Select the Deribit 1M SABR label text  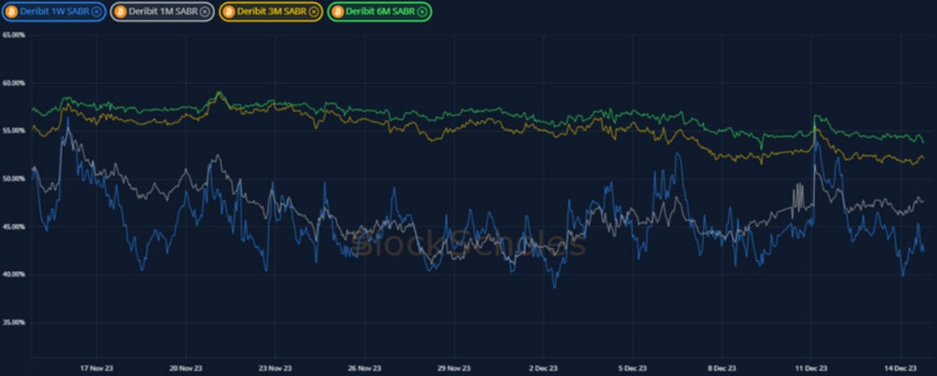164,12
